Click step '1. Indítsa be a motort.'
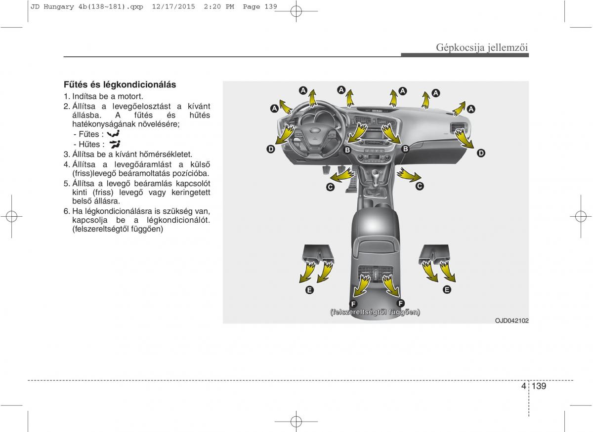 103,96
